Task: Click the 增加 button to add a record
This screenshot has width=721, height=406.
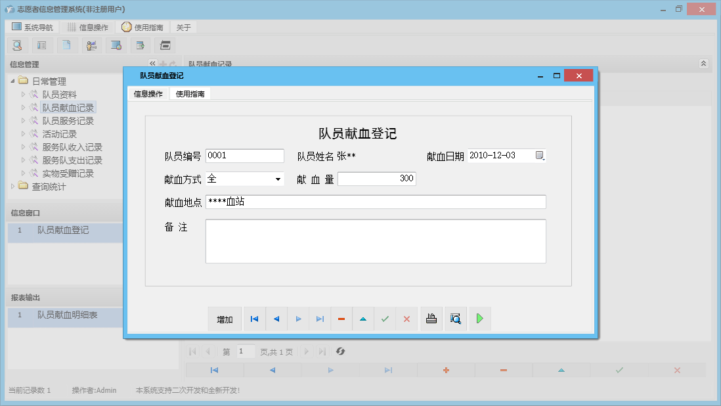Action: tap(225, 319)
